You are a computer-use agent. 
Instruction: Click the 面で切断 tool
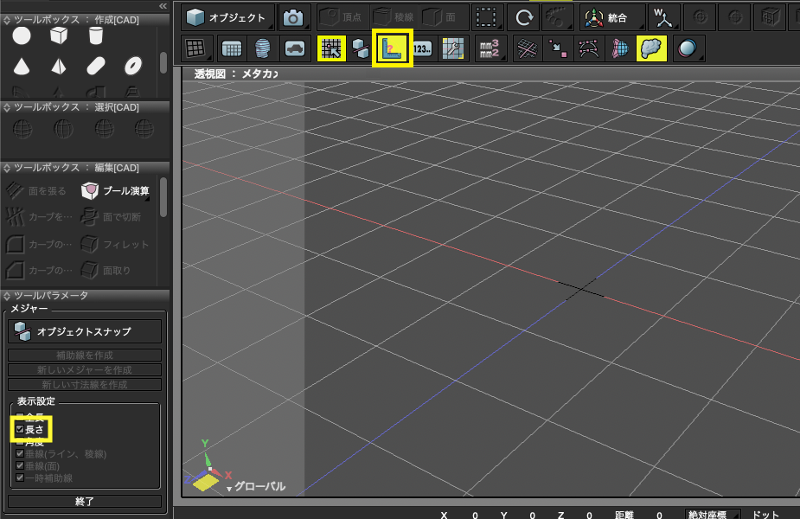tap(112, 217)
